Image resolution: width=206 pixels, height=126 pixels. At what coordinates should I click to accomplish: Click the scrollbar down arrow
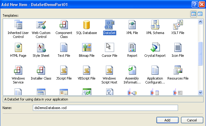200,92
